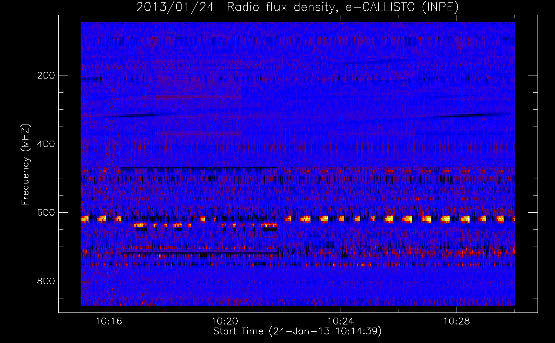Image resolution: width=555 pixels, height=343 pixels.
Task: Click the 'Frequency (MHZ)' axis label
Action: click(26, 165)
